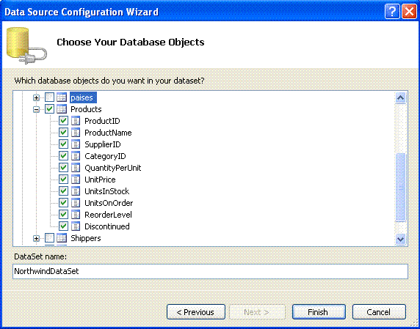Click the DataSet name text field
The height and width of the screenshot is (329, 420).
tap(210, 271)
